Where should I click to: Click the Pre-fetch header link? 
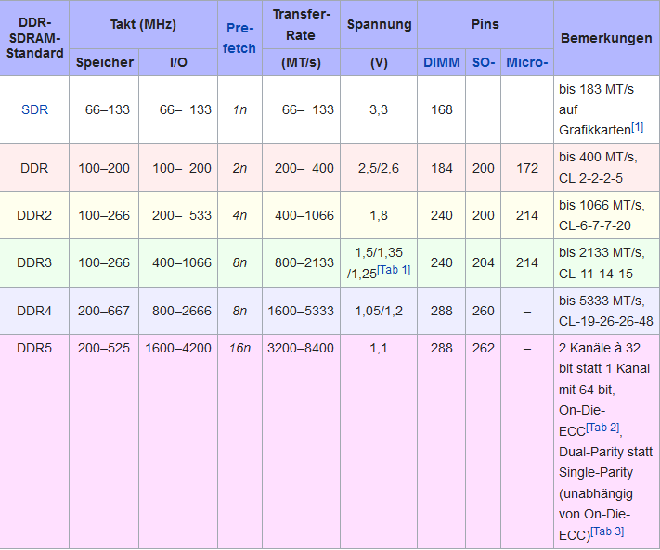[x=239, y=38]
